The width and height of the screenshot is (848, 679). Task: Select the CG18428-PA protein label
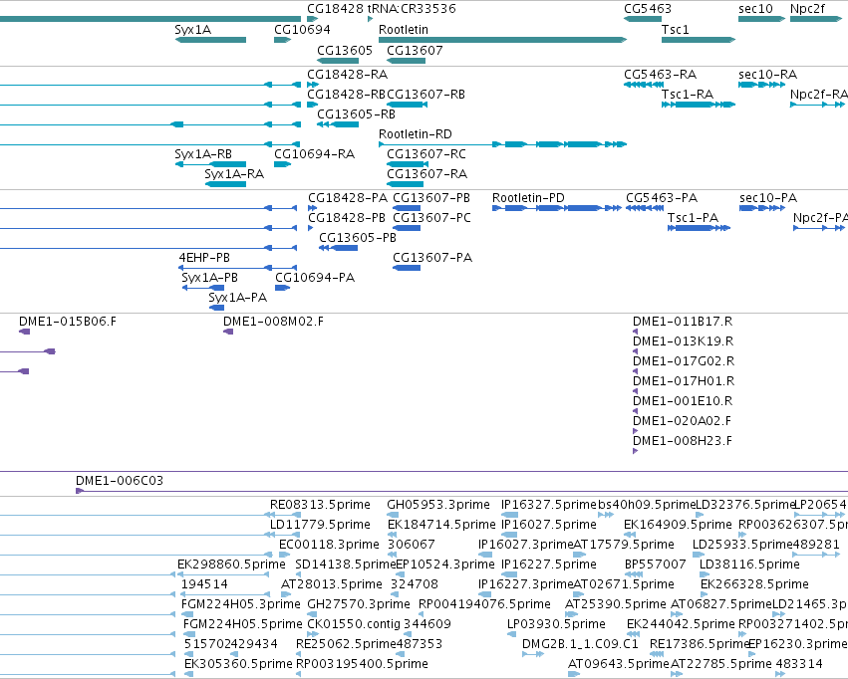click(x=349, y=198)
